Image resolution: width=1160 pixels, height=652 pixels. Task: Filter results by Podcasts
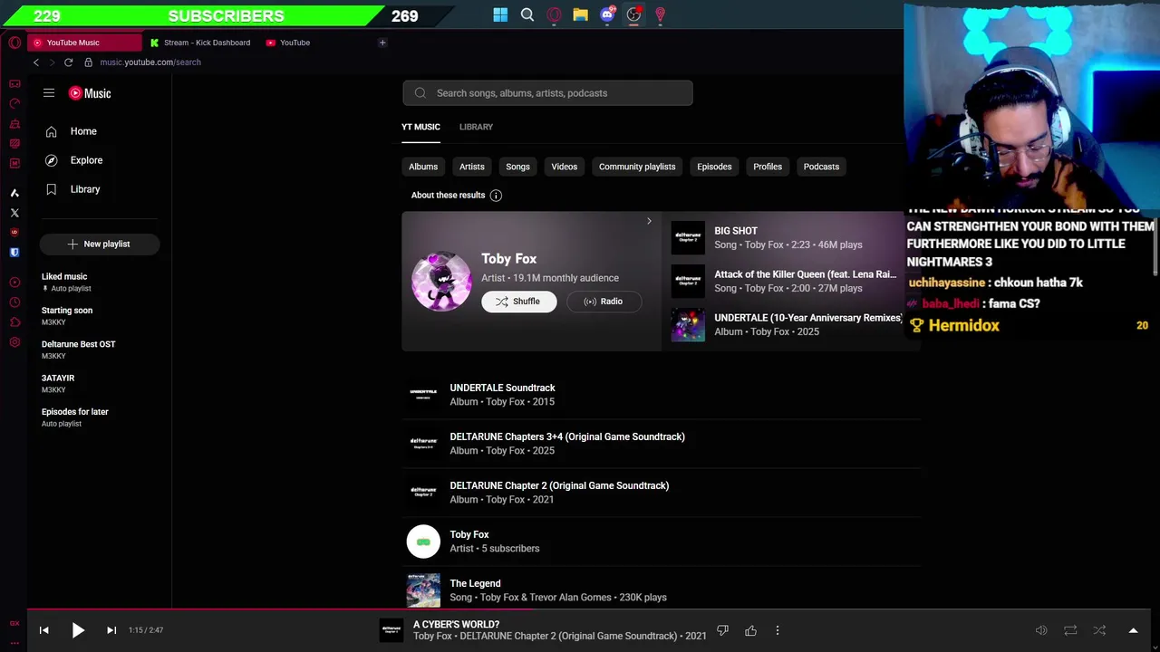pyautogui.click(x=821, y=167)
